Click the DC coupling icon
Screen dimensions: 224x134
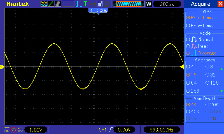tap(7, 130)
